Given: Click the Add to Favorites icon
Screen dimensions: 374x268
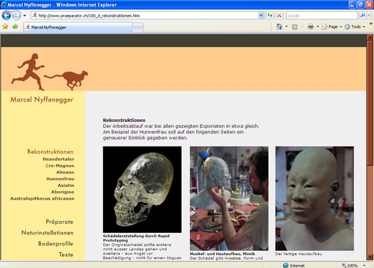Looking at the screenshot, I should [x=15, y=27].
